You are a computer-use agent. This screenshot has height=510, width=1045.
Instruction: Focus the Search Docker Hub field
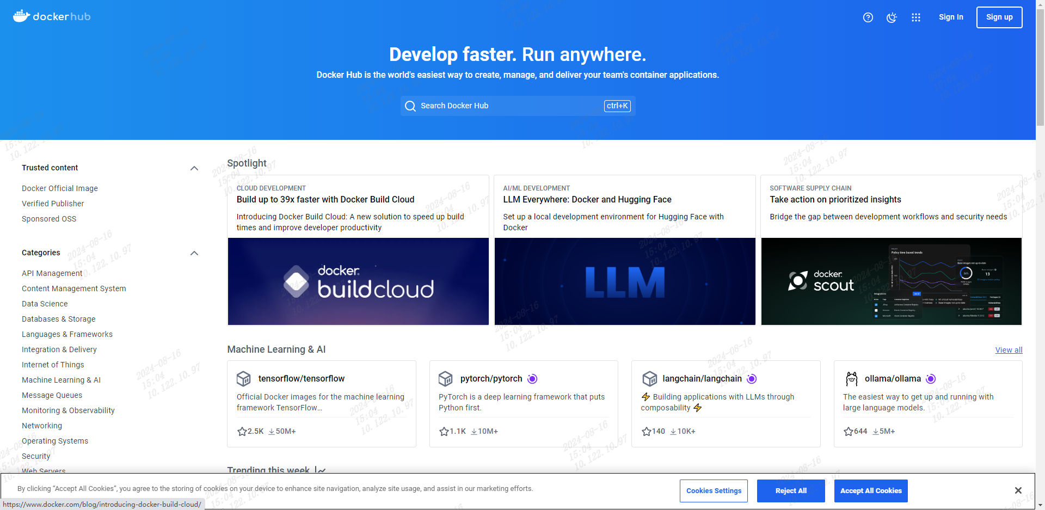[x=518, y=106]
